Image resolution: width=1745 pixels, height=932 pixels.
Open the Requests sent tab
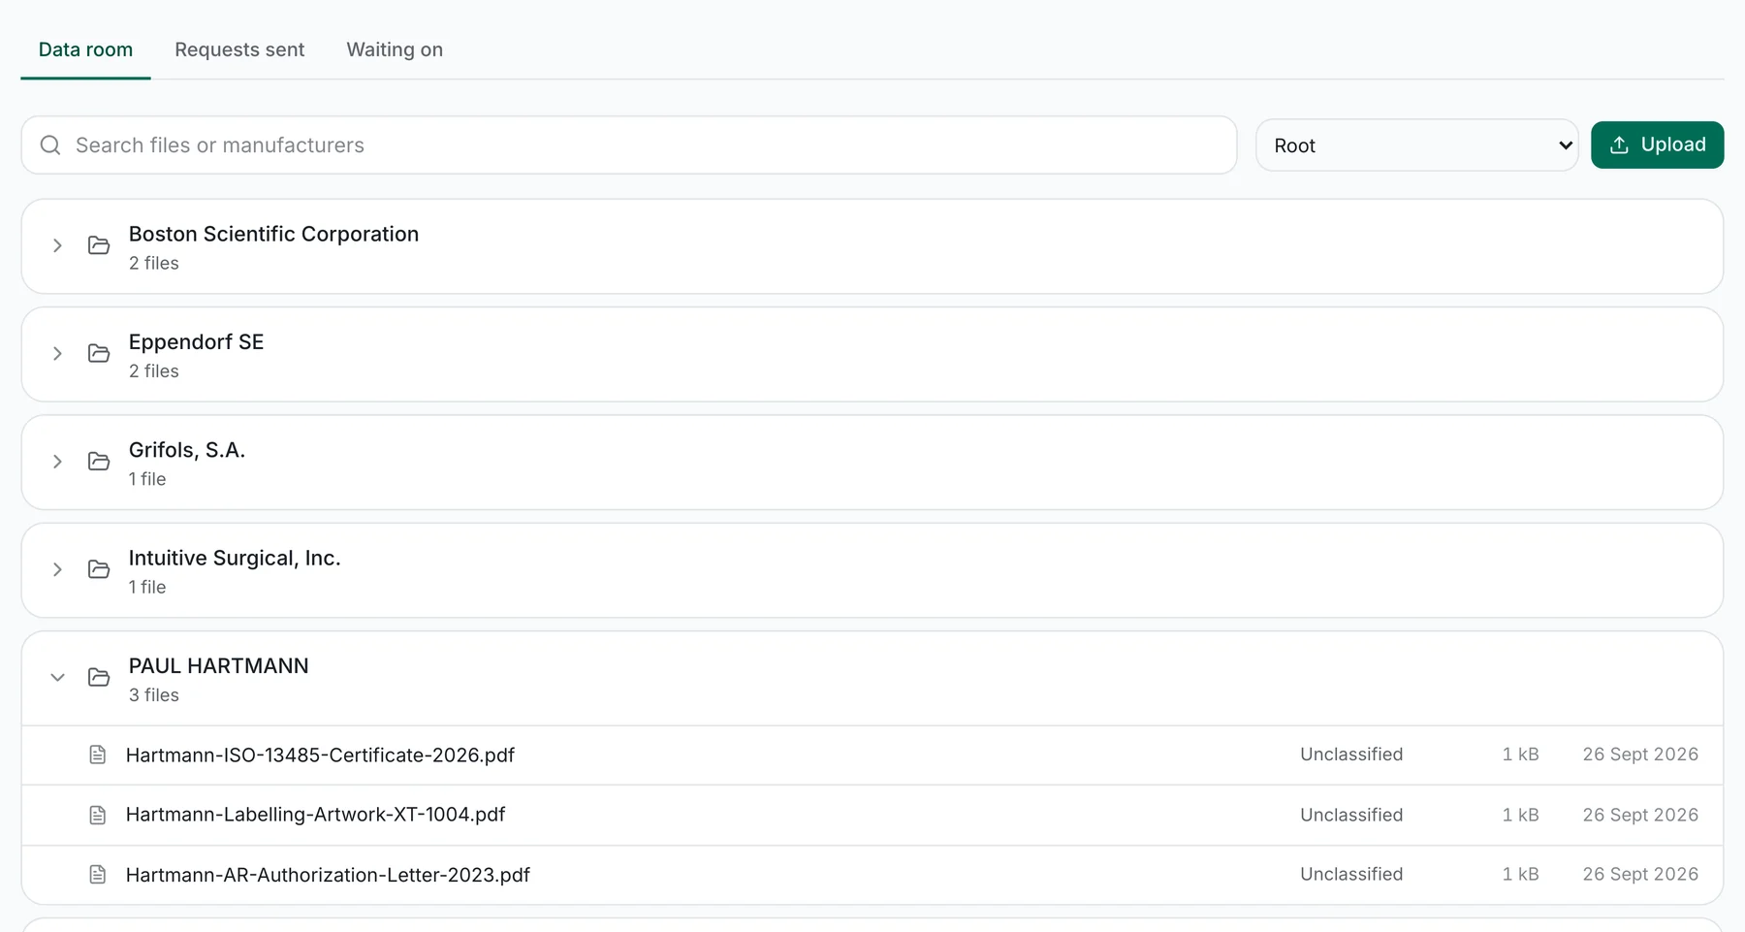pyautogui.click(x=239, y=49)
